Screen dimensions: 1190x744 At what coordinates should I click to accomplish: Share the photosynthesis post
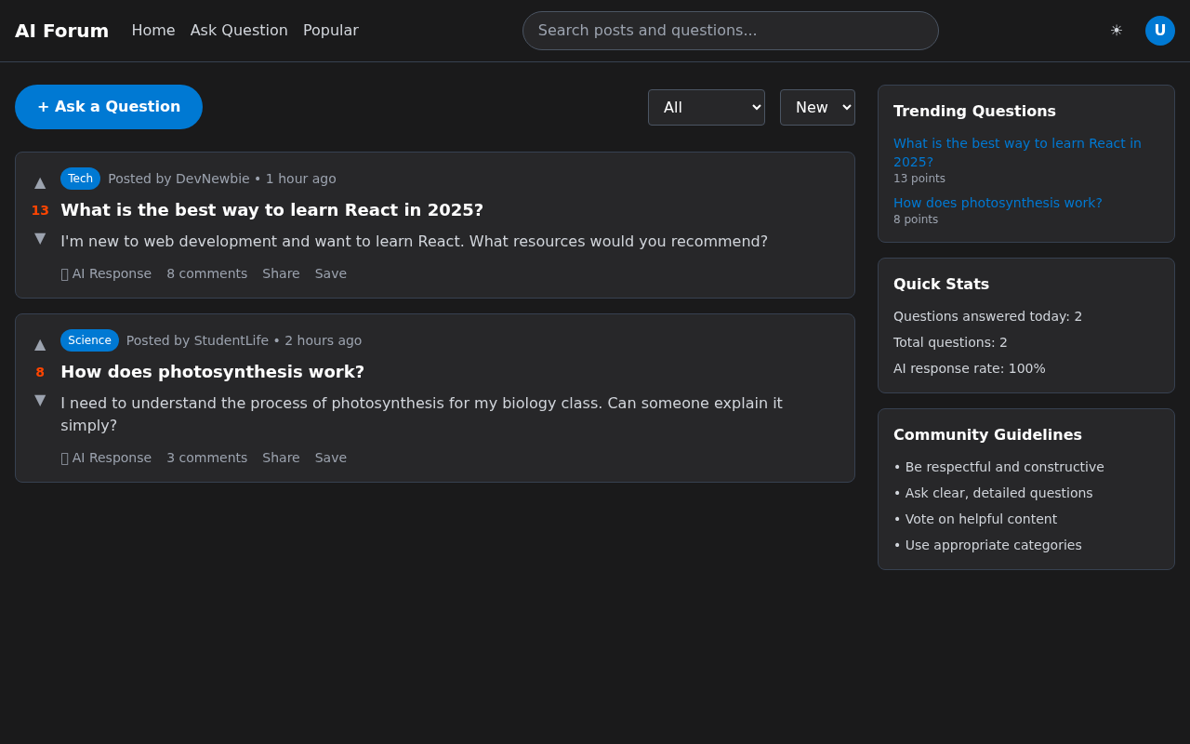click(281, 458)
